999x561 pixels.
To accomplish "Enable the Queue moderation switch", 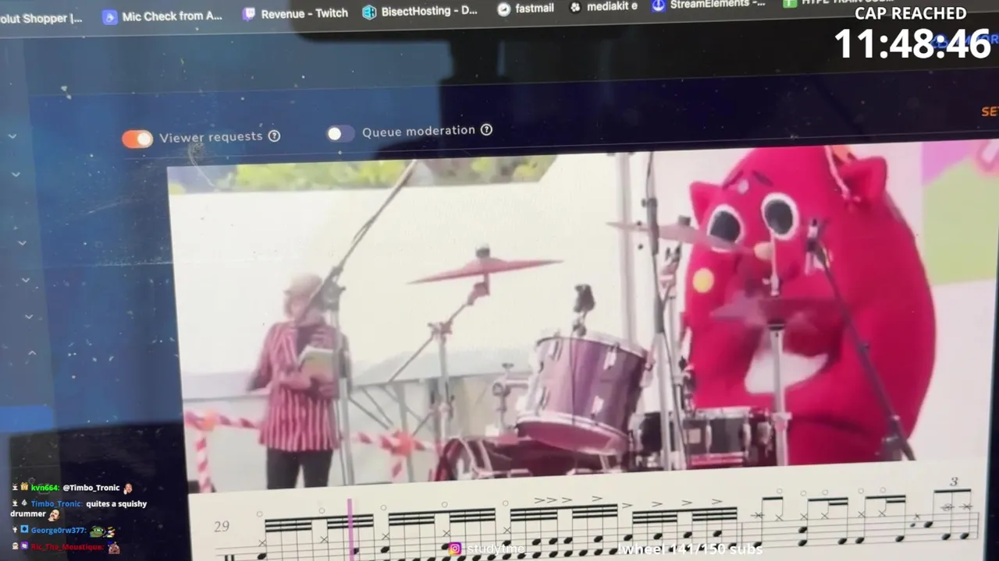I will pyautogui.click(x=340, y=133).
